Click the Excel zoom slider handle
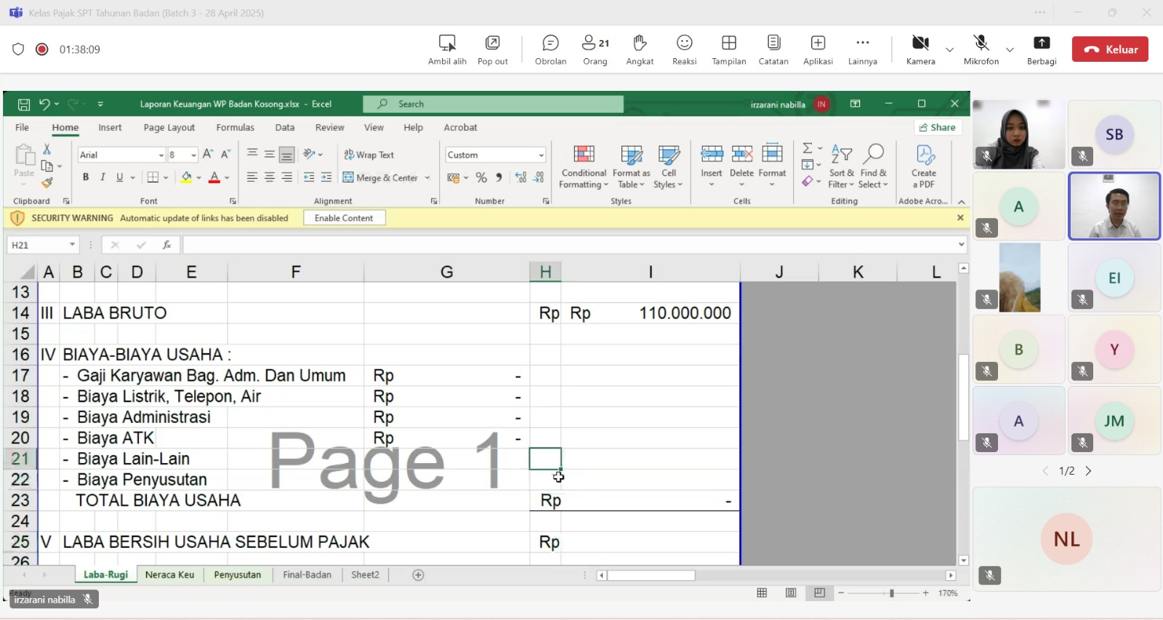 (x=892, y=594)
